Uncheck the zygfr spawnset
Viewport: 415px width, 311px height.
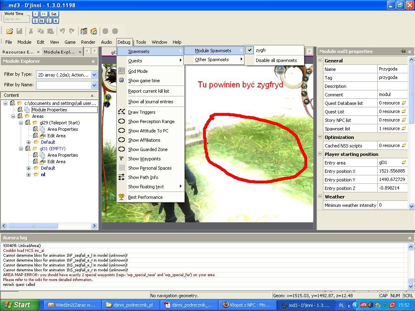click(261, 50)
